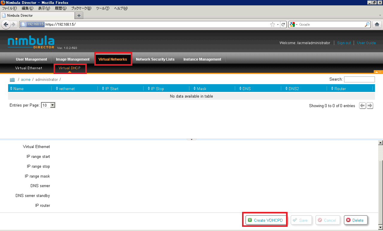Bookmark page with the star icon
383x231 pixels.
pyautogui.click(x=272, y=24)
